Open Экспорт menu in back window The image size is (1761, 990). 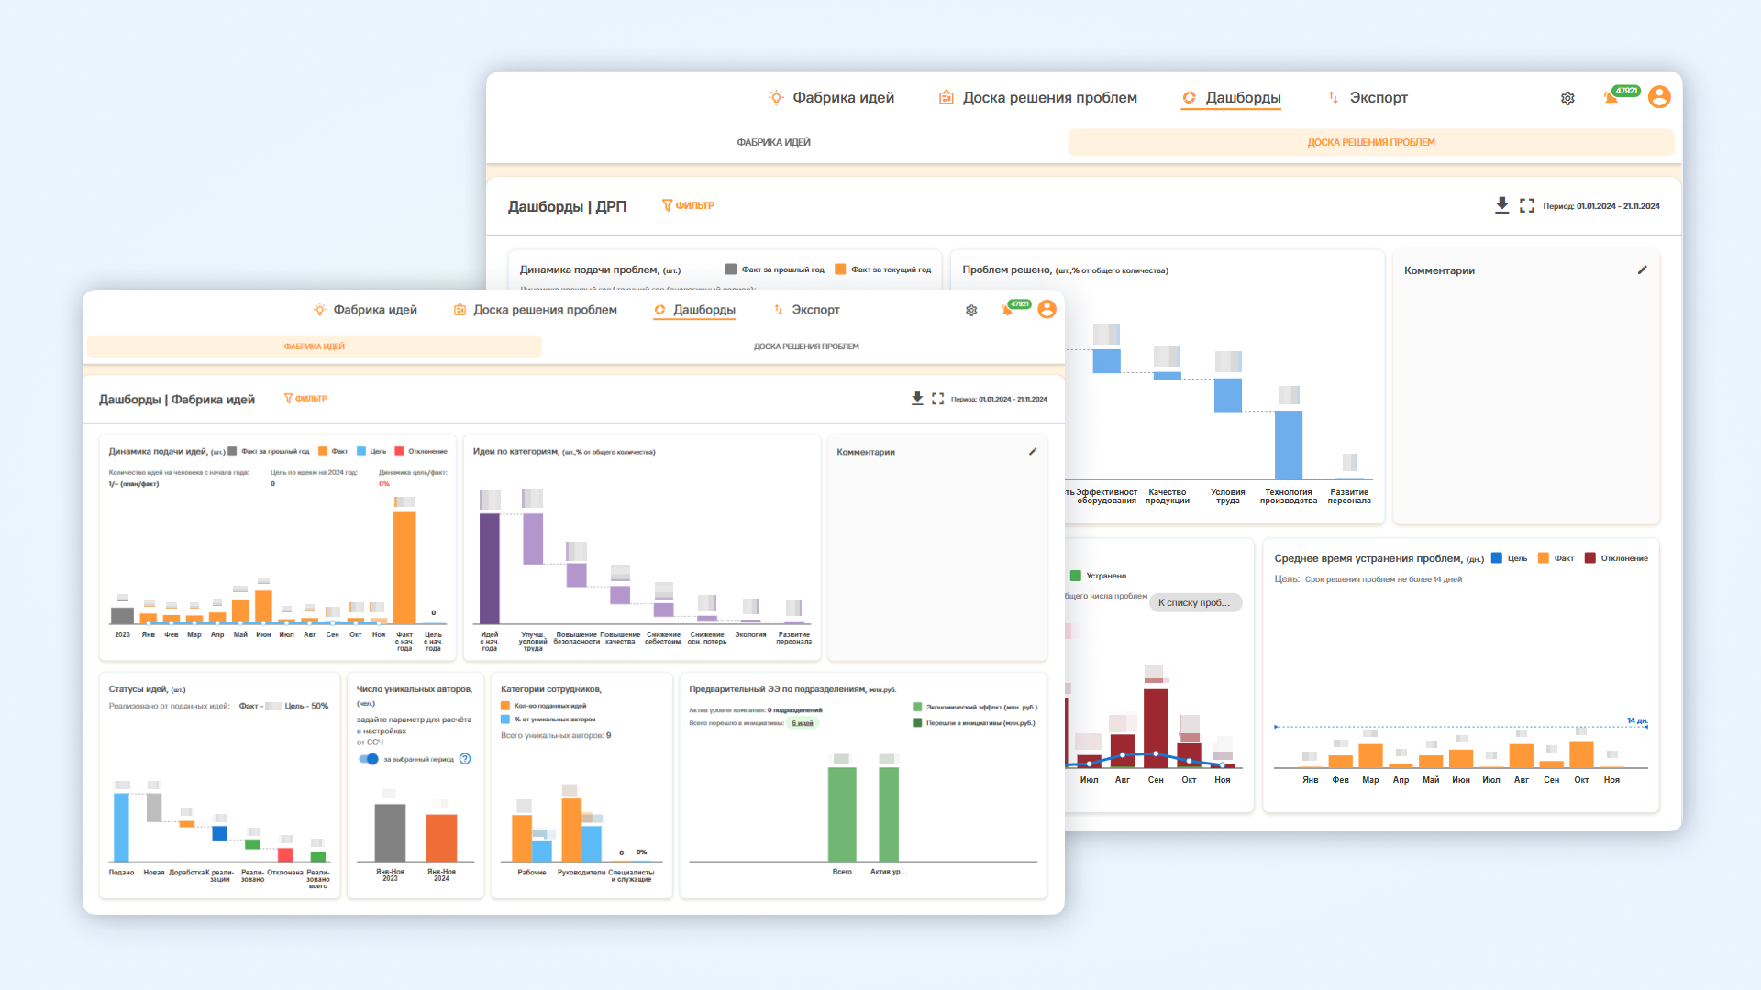[x=1379, y=97]
